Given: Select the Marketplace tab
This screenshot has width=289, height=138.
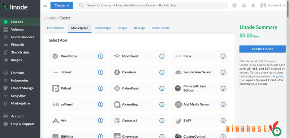Looking at the screenshot, I should click(79, 28).
